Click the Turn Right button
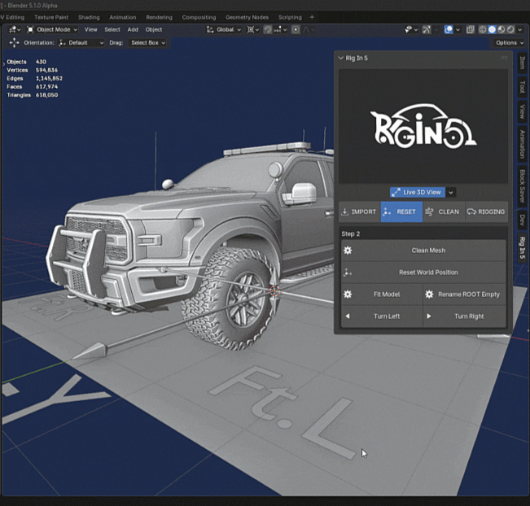530x506 pixels. pyautogui.click(x=465, y=316)
